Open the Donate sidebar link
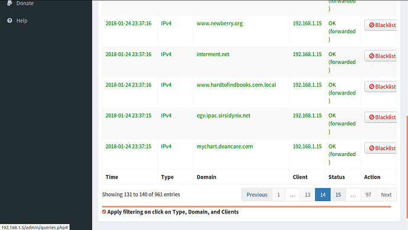 click(25, 4)
